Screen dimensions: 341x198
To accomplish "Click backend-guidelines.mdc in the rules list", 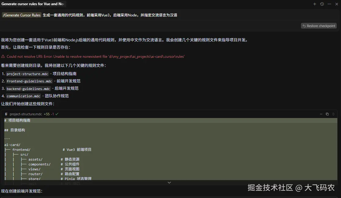I will coord(28,89).
